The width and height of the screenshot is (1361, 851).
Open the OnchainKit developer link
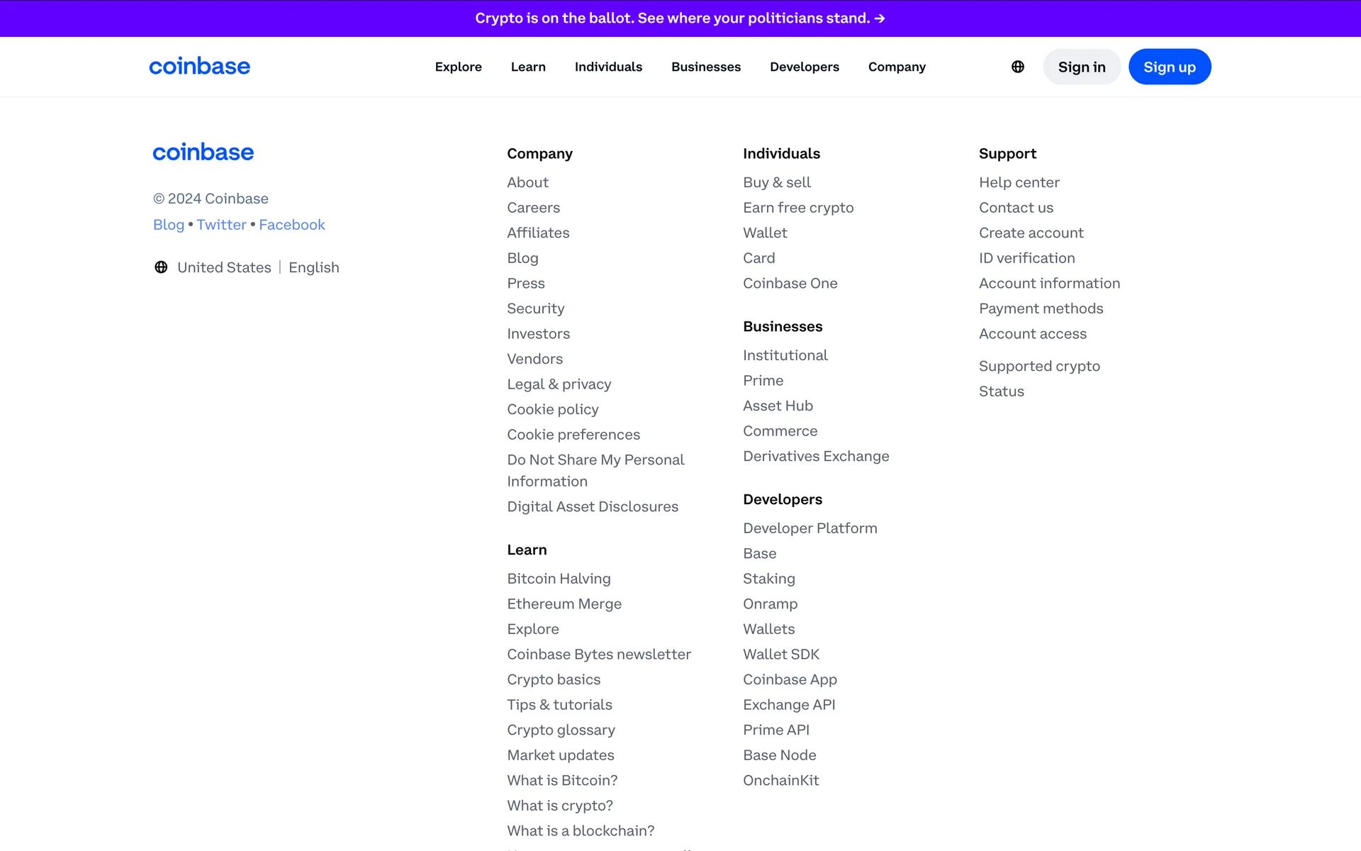pos(780,780)
